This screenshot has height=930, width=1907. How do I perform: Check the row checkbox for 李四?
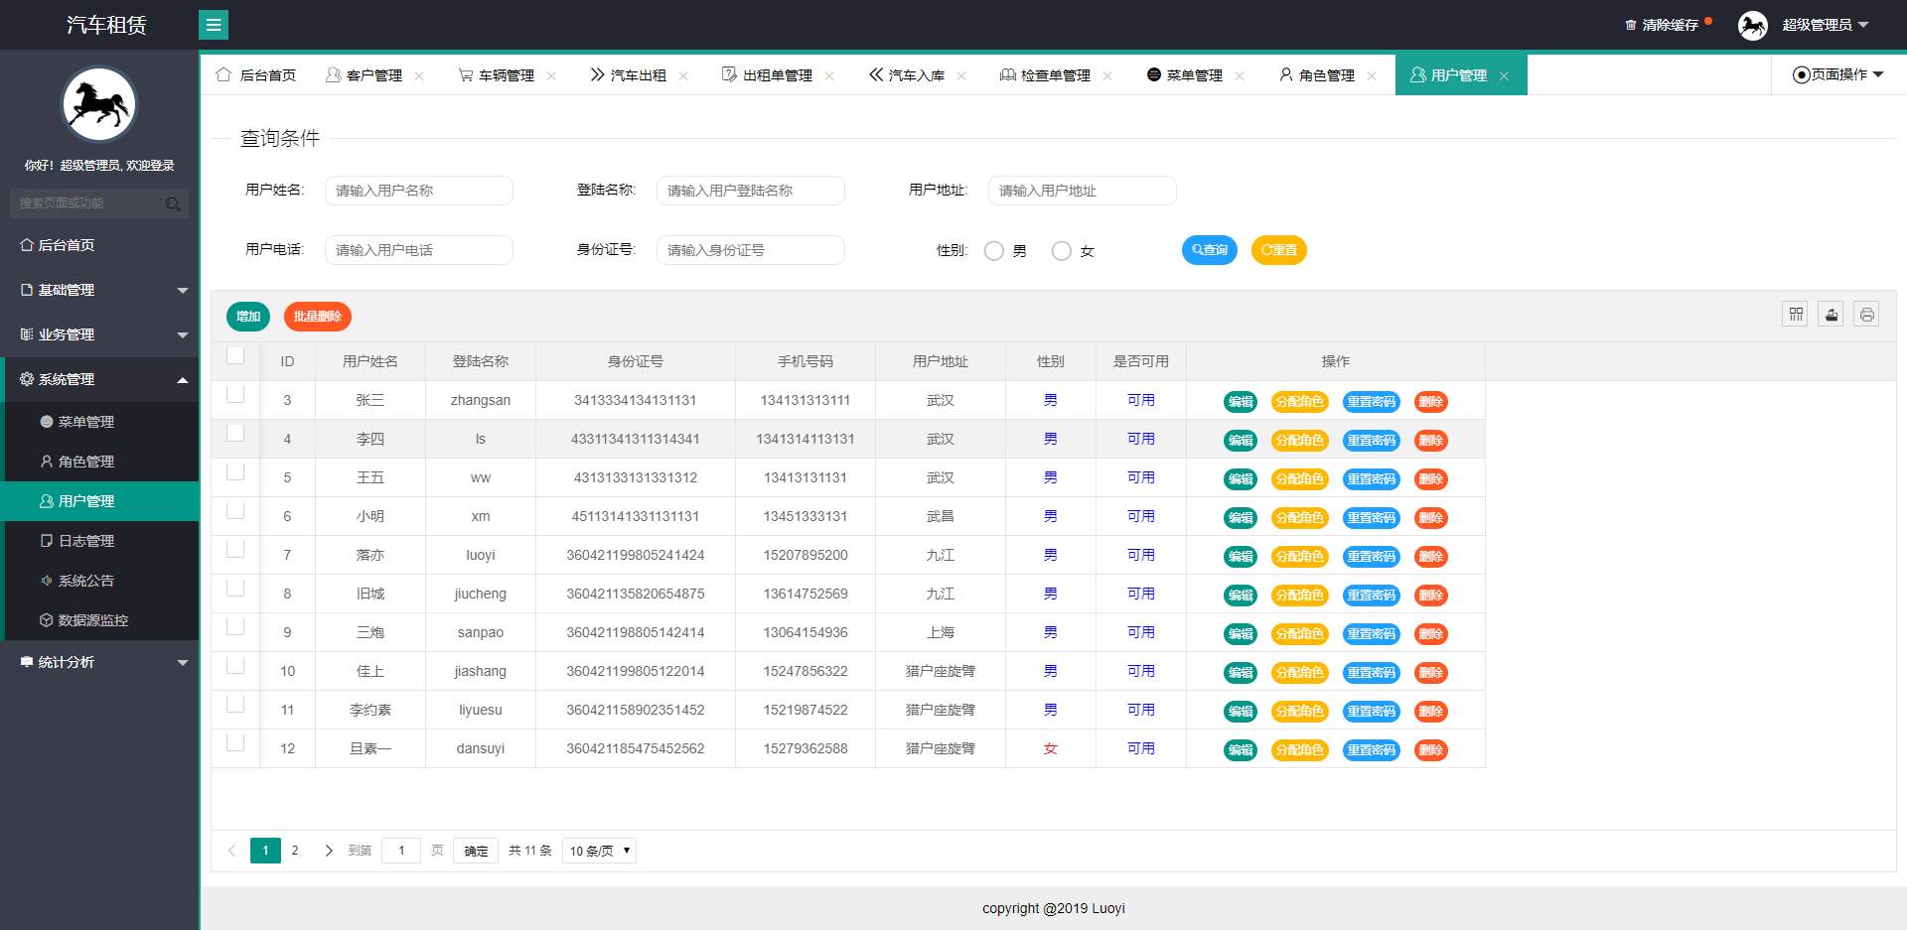pyautogui.click(x=235, y=433)
